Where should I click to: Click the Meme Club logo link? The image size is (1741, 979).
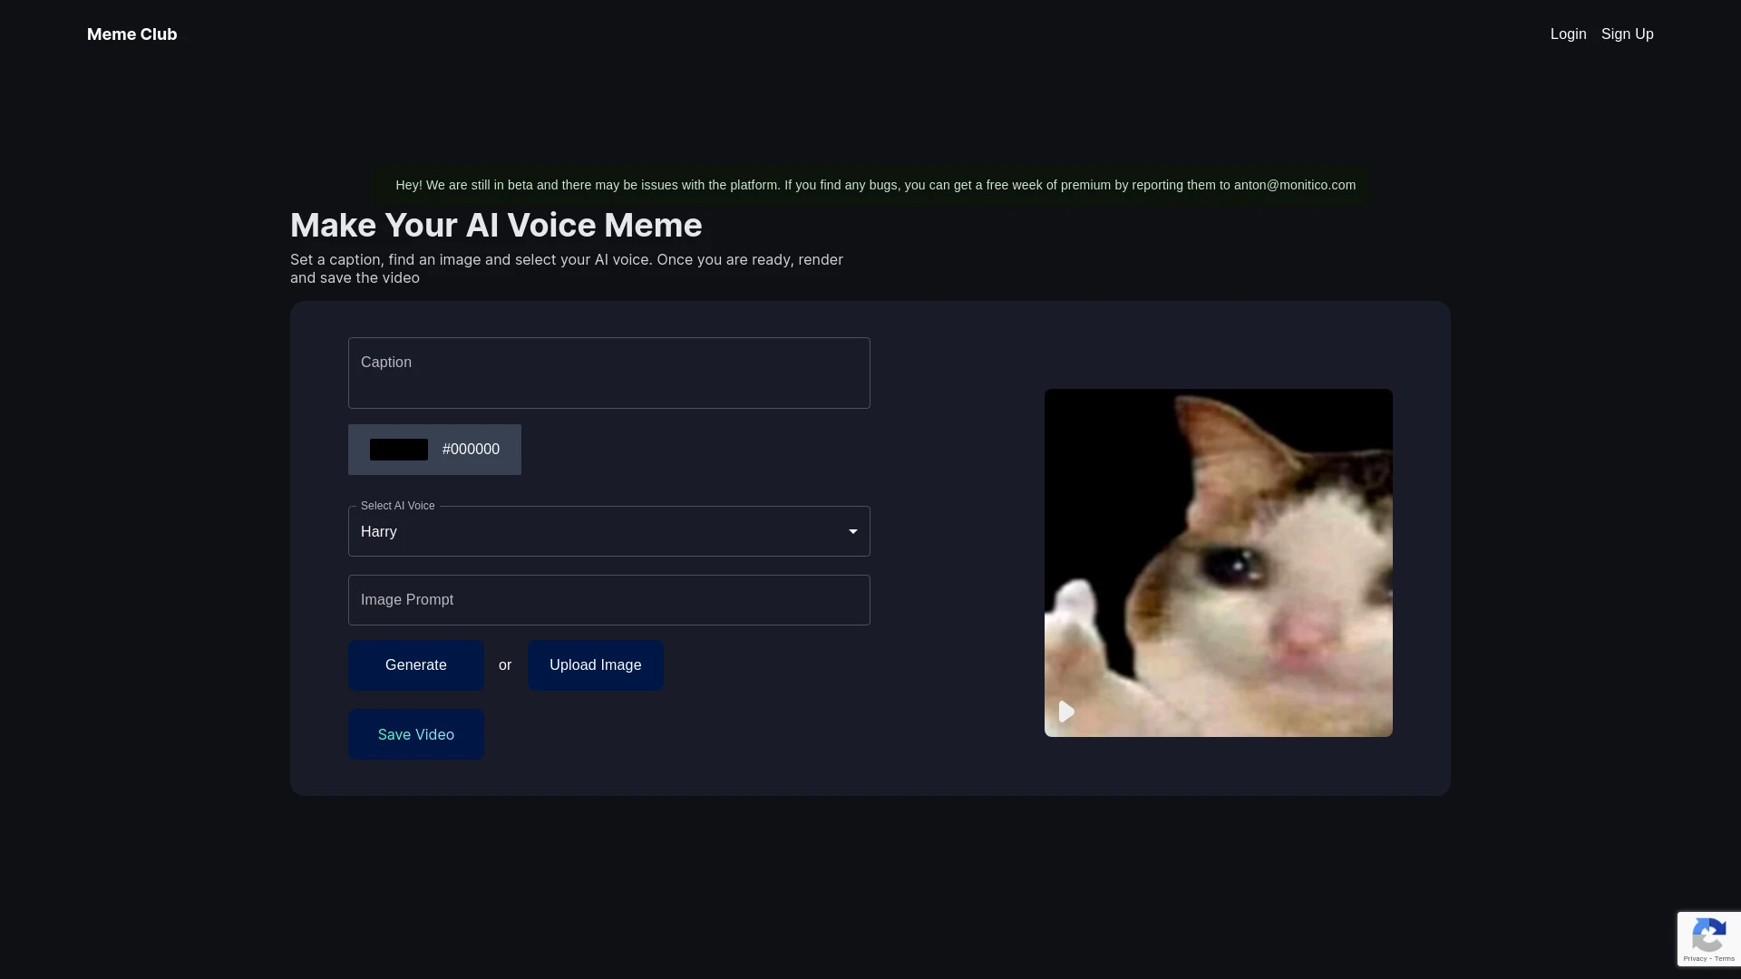131,34
